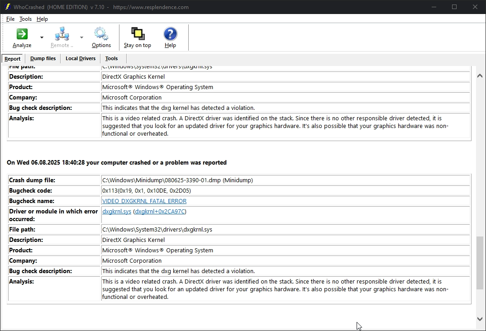Screen dimensions: 486x331
Task: Click the WhoCrashed lightning title bar icon
Action: coord(8,7)
